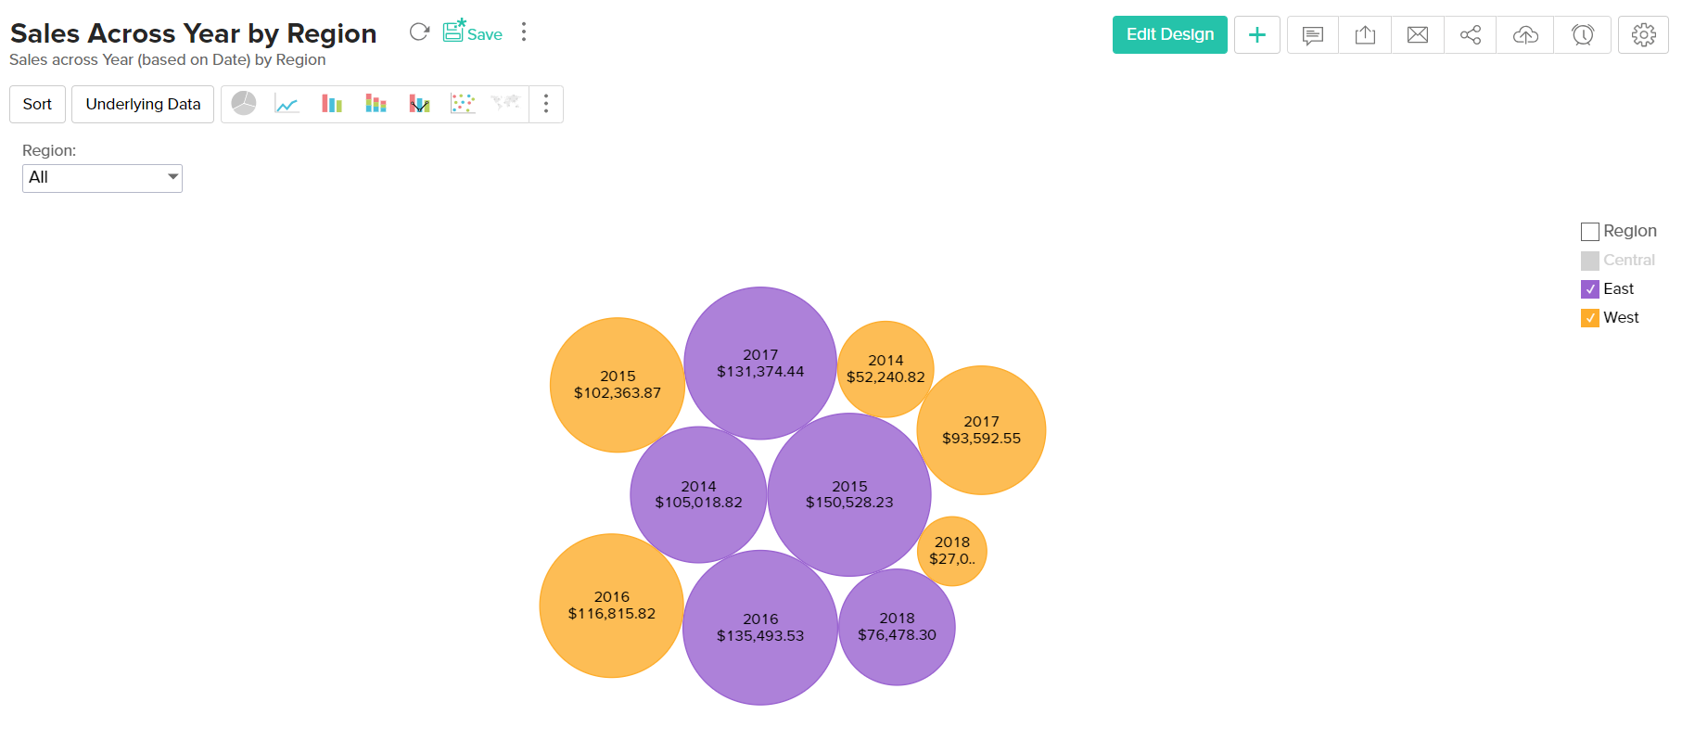Expand more chart types three-dot menu
The image size is (1682, 740).
point(546,104)
